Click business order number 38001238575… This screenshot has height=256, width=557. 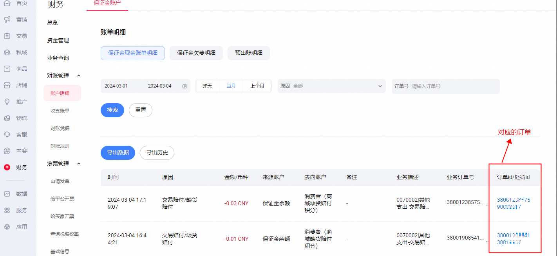[x=465, y=202]
